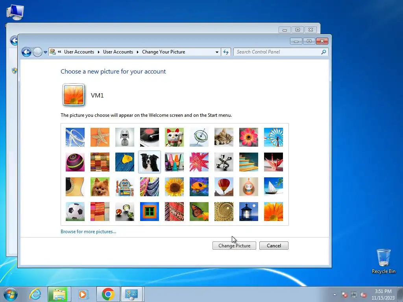403x302 pixels.
Task: Click the Search Control Panel field
Action: [281, 52]
